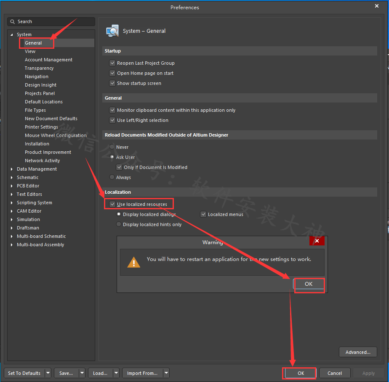Click OK in the Warning dialog
This screenshot has height=382, width=389.
[309, 284]
